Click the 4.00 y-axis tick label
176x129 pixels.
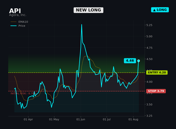coord(149,82)
